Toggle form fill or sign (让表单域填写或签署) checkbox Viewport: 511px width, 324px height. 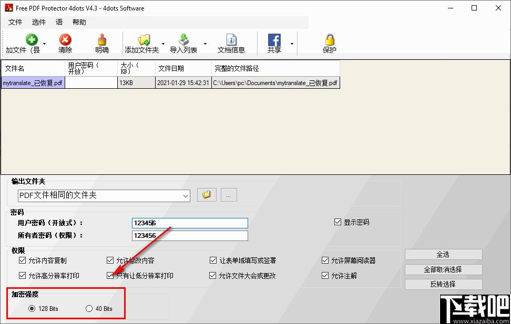pos(213,260)
